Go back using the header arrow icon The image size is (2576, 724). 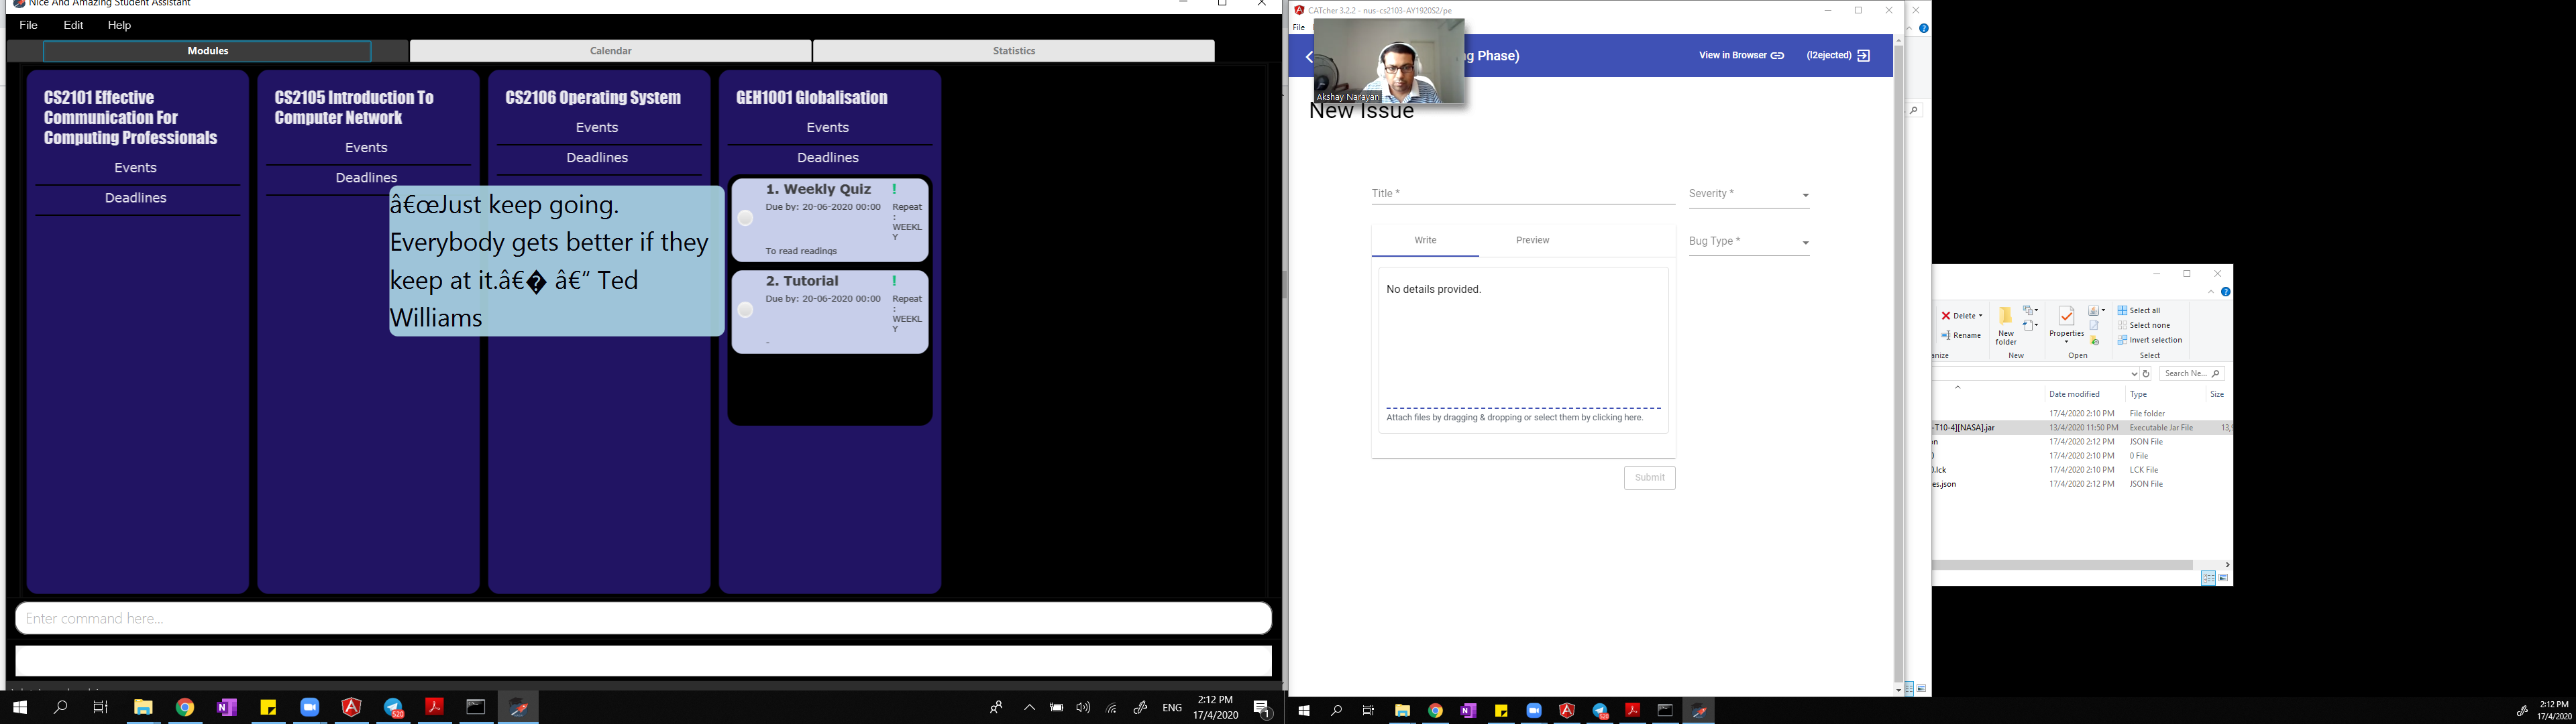(x=1309, y=57)
